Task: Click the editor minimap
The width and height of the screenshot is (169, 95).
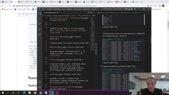Action: click(x=93, y=34)
